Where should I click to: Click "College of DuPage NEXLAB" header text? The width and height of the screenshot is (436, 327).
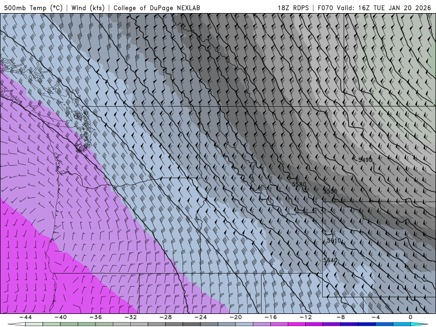156,8
